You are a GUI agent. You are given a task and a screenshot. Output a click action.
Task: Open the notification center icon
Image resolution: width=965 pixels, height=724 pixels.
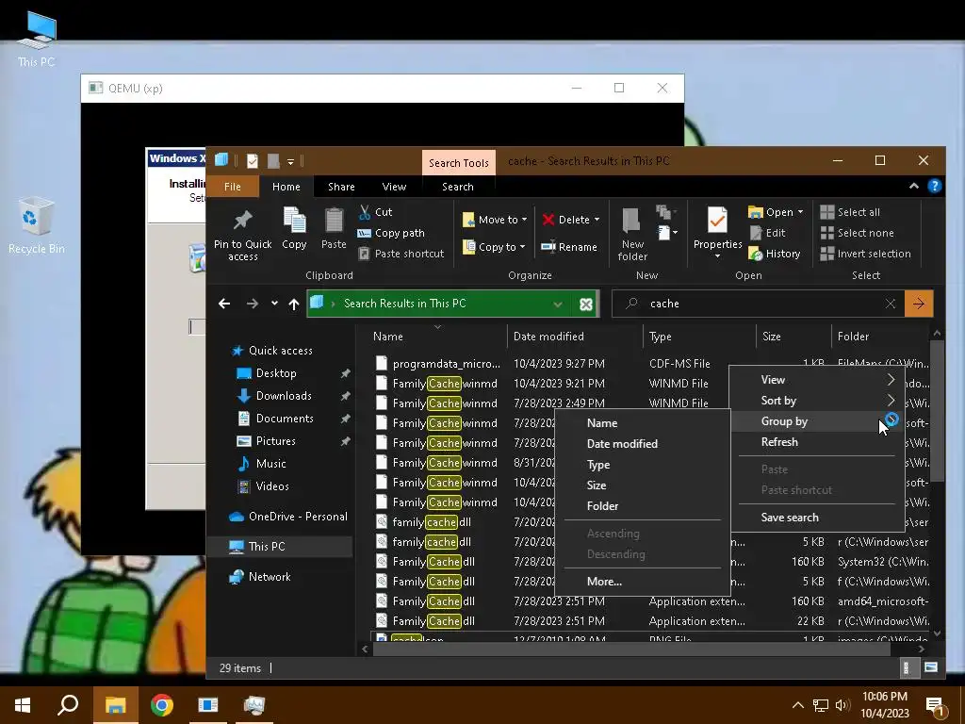[x=936, y=706]
